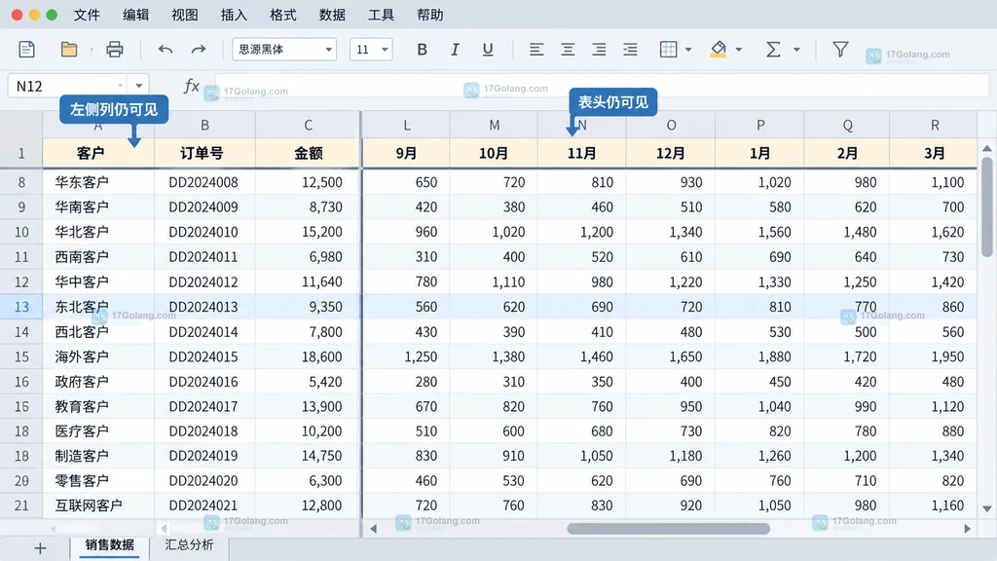Open the sum functions dropdown arrow
The height and width of the screenshot is (561, 997).
pos(796,49)
